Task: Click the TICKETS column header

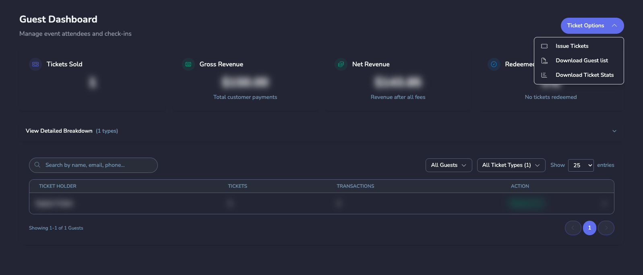Action: [238, 186]
